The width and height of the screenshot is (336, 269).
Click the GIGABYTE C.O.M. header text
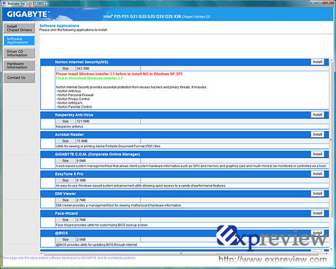point(97,154)
